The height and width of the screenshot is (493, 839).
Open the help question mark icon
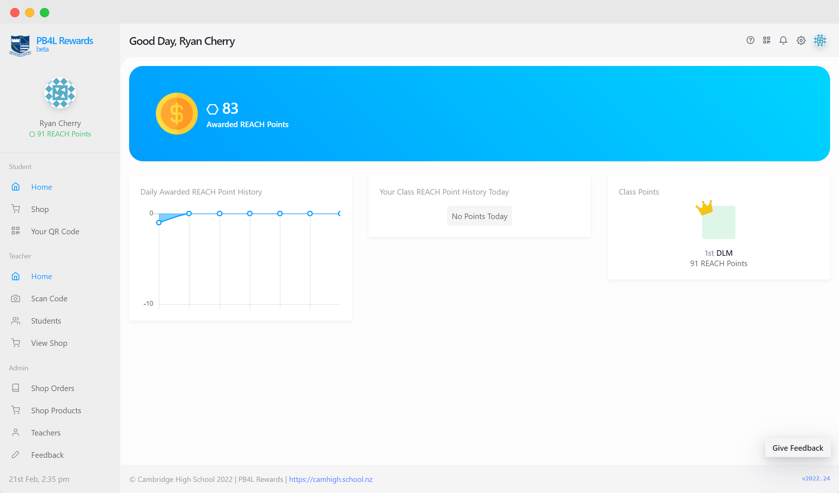750,40
